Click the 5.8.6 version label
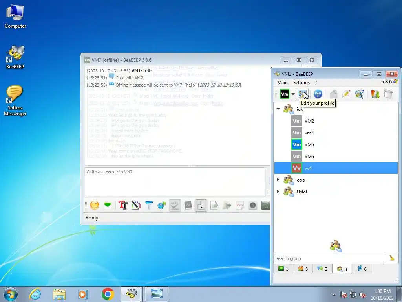 [x=386, y=82]
